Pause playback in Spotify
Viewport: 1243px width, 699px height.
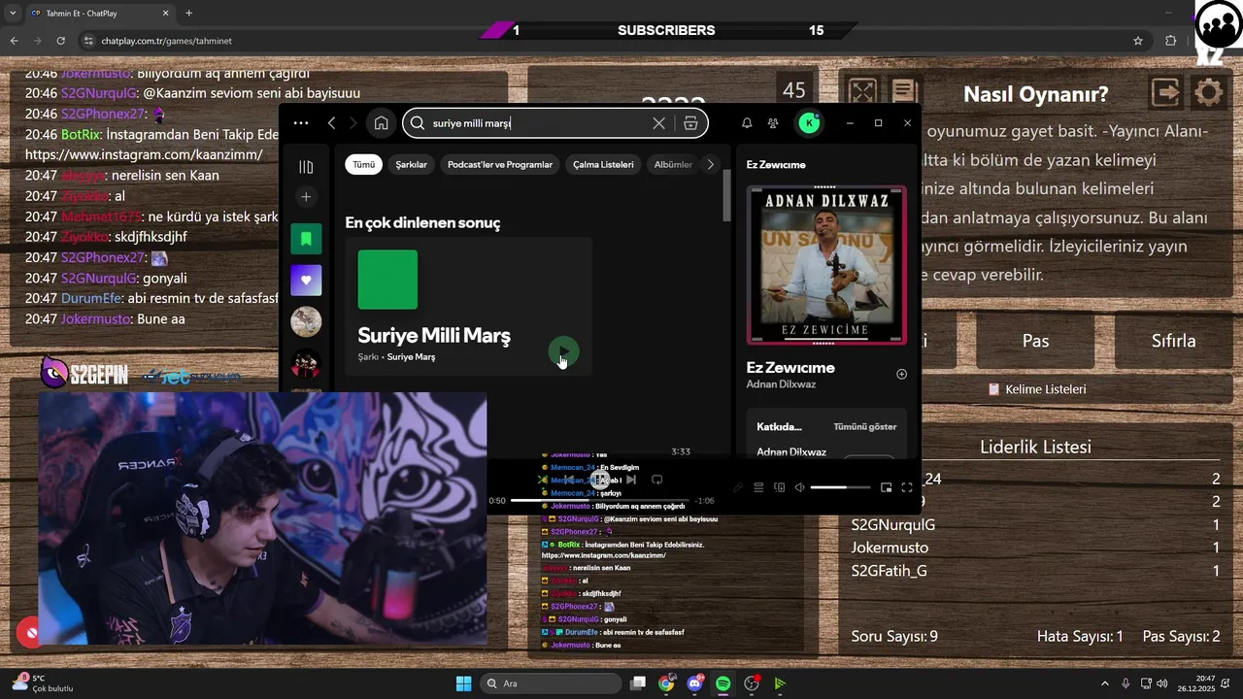click(602, 480)
